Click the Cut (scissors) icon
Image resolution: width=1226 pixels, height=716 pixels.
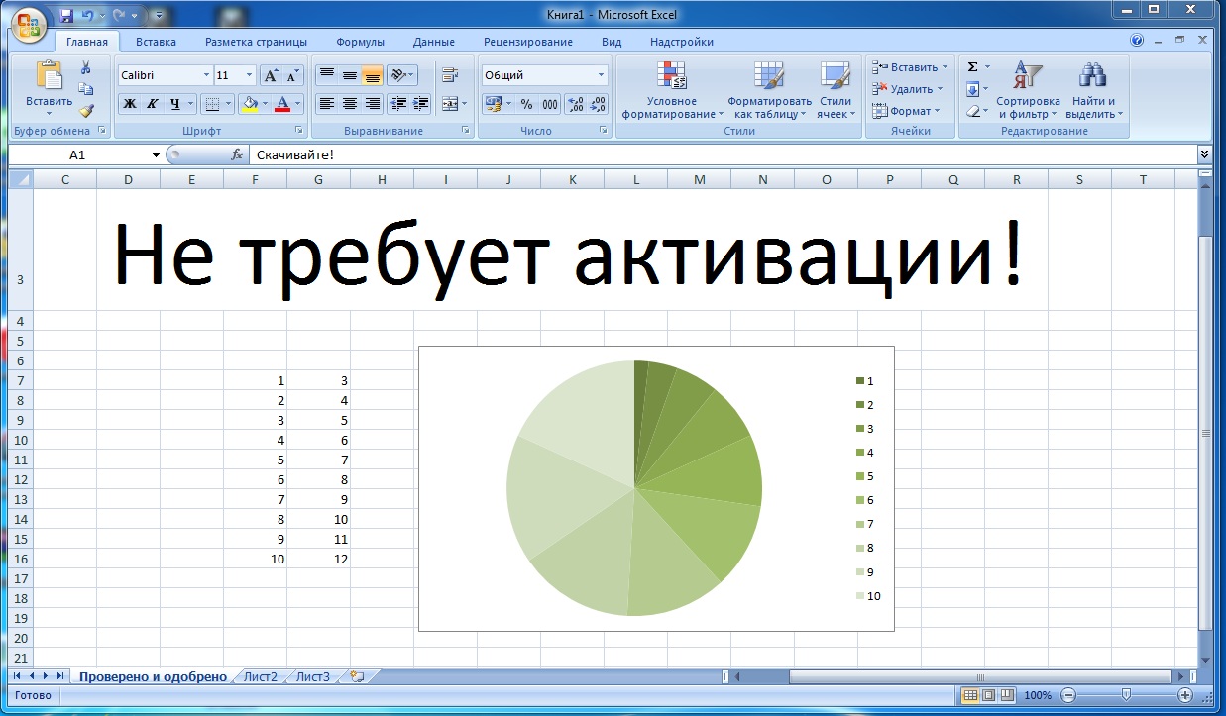85,66
